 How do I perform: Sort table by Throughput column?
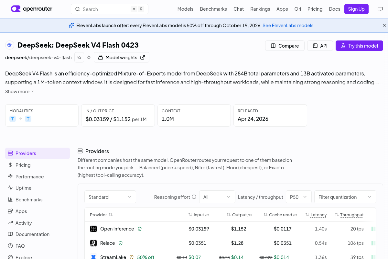pyautogui.click(x=349, y=215)
